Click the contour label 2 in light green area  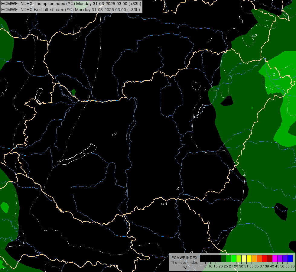point(274,74)
